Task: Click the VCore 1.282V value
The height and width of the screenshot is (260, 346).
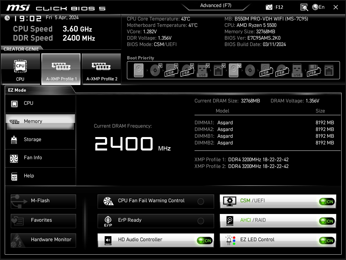Action: tap(150, 32)
